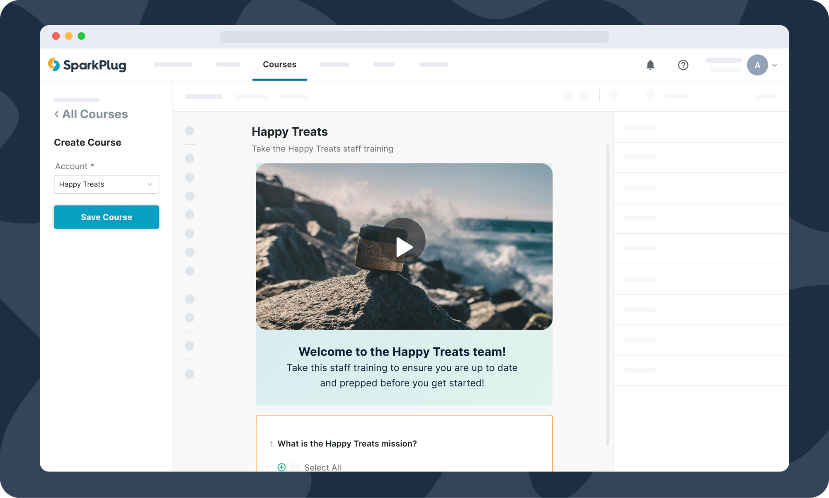Click the user account chevron arrow
829x498 pixels.
click(x=776, y=65)
